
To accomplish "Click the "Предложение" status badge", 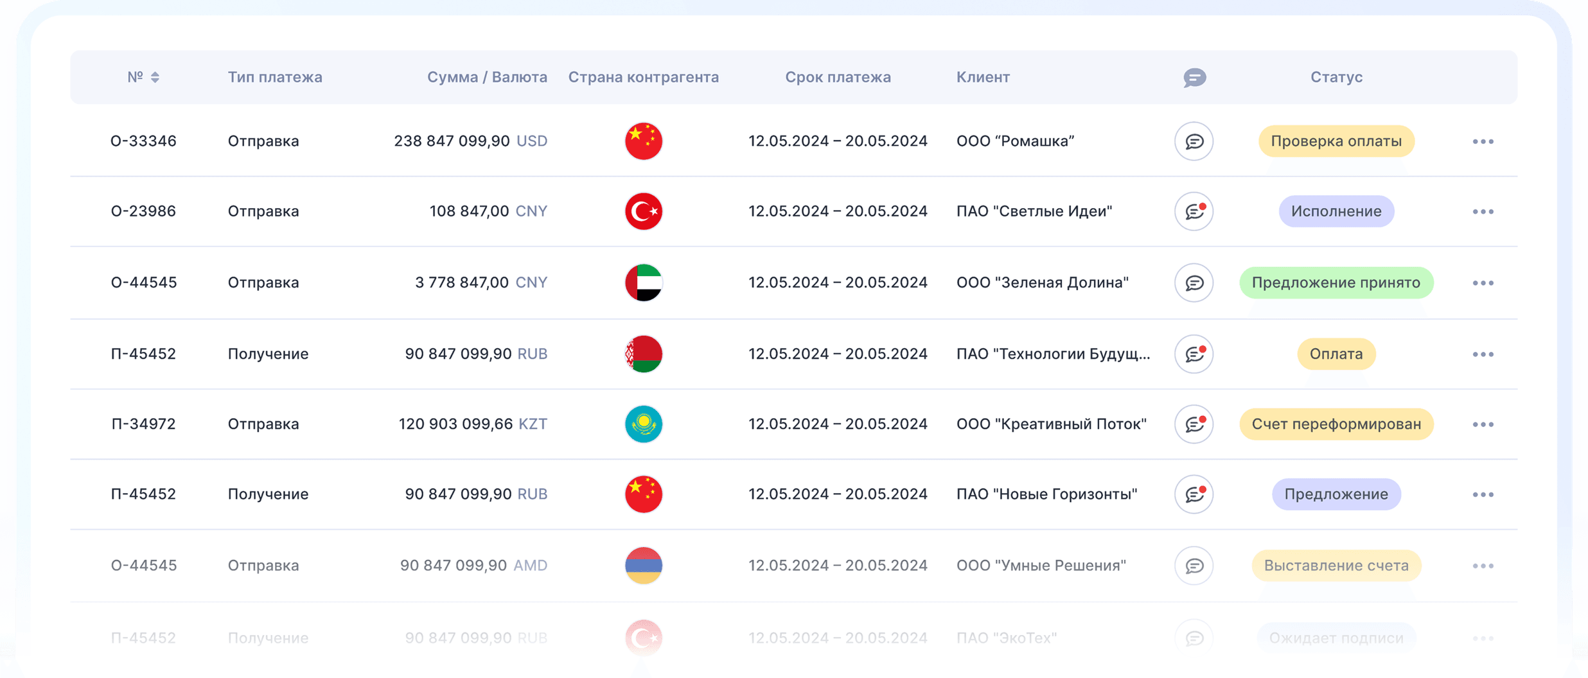I will (1336, 494).
